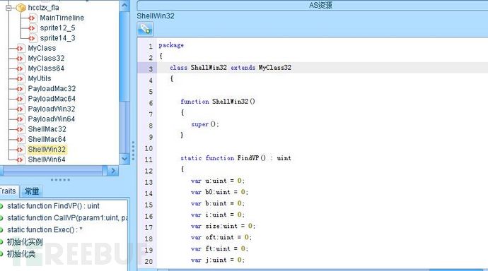The height and width of the screenshot is (271, 488).
Task: Click line number 11 in gutter
Action: (x=149, y=160)
